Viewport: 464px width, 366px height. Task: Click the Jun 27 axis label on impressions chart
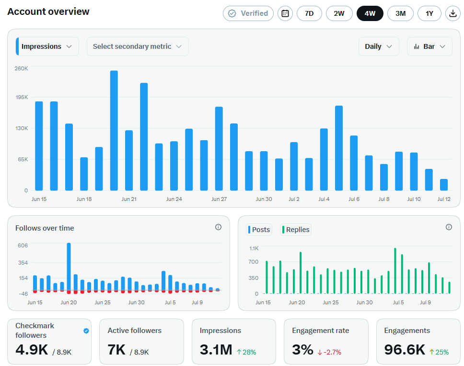[x=219, y=199]
